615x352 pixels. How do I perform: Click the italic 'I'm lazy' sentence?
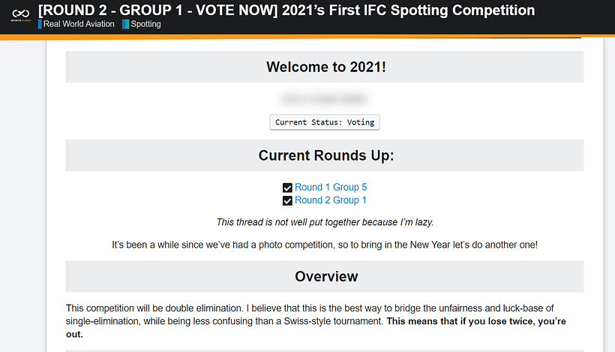[325, 222]
